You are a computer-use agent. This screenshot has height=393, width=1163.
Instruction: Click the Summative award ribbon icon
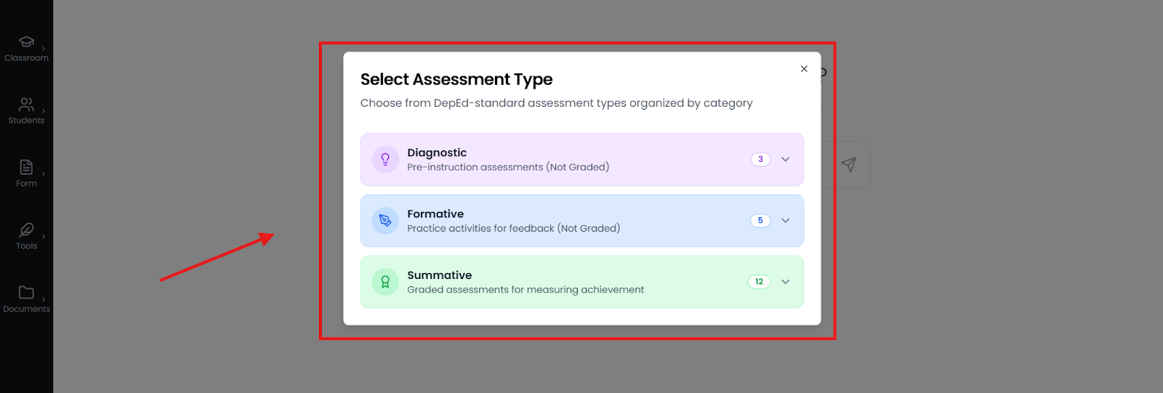[x=385, y=282]
